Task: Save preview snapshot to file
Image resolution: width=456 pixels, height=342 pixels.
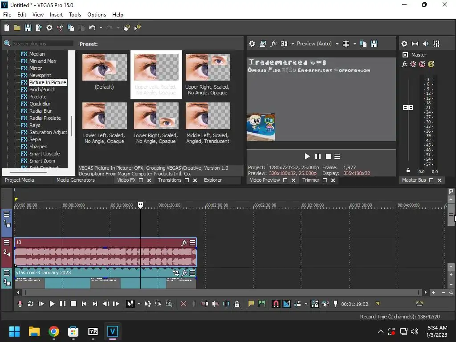Action: 374,44
